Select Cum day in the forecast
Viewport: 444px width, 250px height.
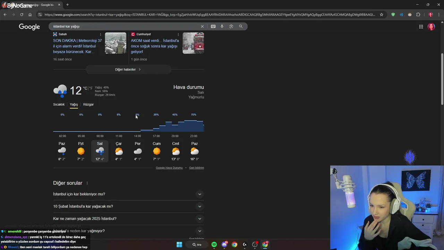(x=157, y=151)
